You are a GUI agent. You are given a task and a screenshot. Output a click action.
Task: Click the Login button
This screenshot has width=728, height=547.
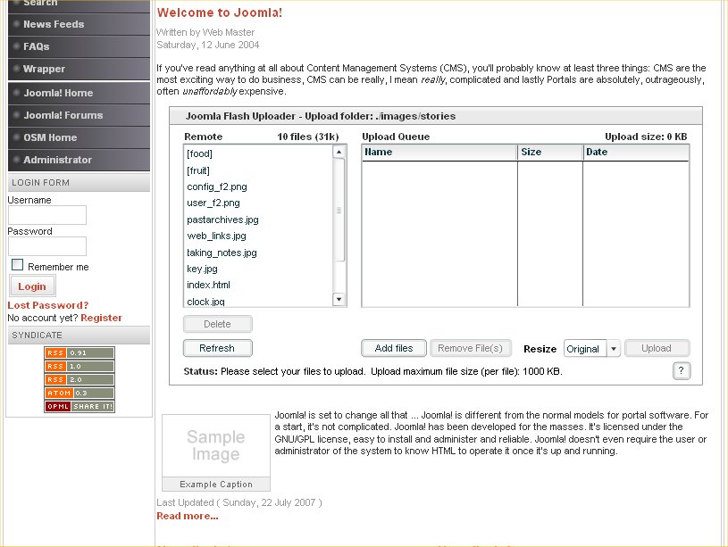pyautogui.click(x=32, y=286)
